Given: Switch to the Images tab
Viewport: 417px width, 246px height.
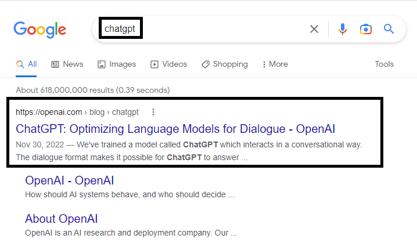Looking at the screenshot, I should click(117, 64).
